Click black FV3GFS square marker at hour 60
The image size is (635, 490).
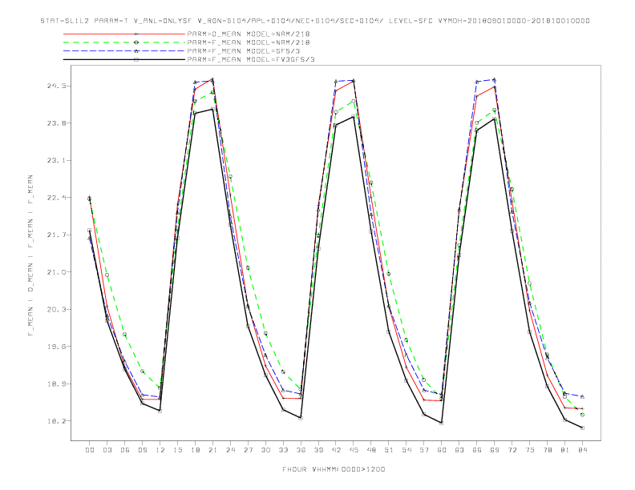442,423
